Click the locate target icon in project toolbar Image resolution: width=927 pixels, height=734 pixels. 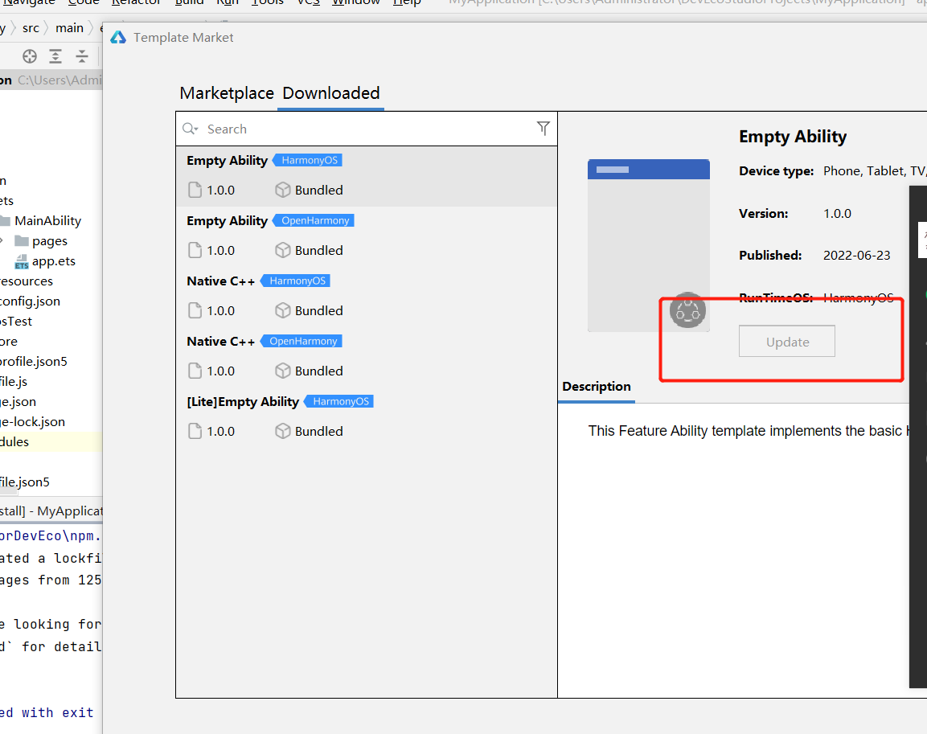tap(30, 56)
